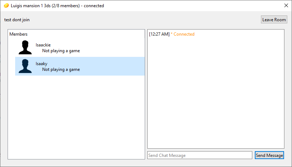Click Isaackie's 'Not playing a game' status
Image resolution: width=292 pixels, height=167 pixels.
(x=61, y=51)
